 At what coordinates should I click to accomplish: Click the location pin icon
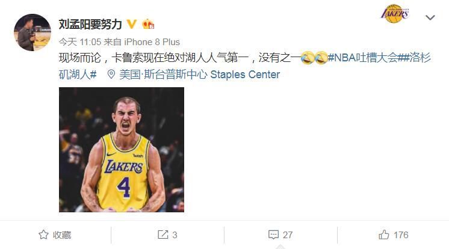tap(111, 75)
